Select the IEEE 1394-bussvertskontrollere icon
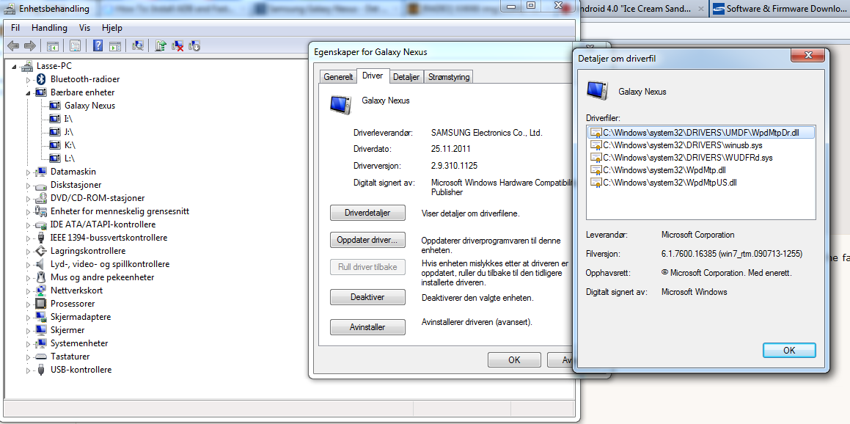 pos(40,238)
